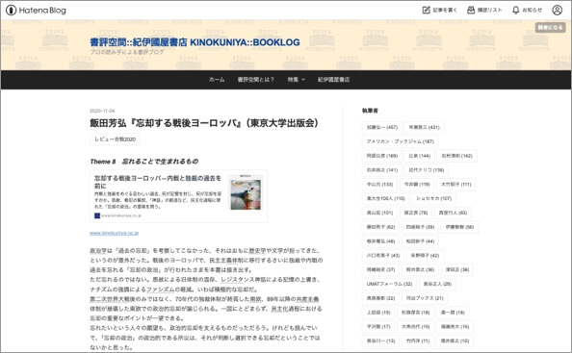Open the レジスタンス keyword link in article
572x353 pixels.
pyautogui.click(x=237, y=280)
